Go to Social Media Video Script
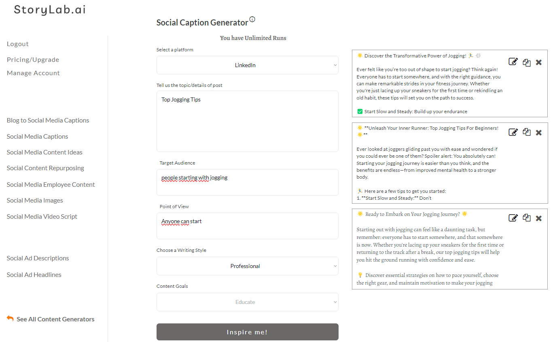 pyautogui.click(x=42, y=217)
